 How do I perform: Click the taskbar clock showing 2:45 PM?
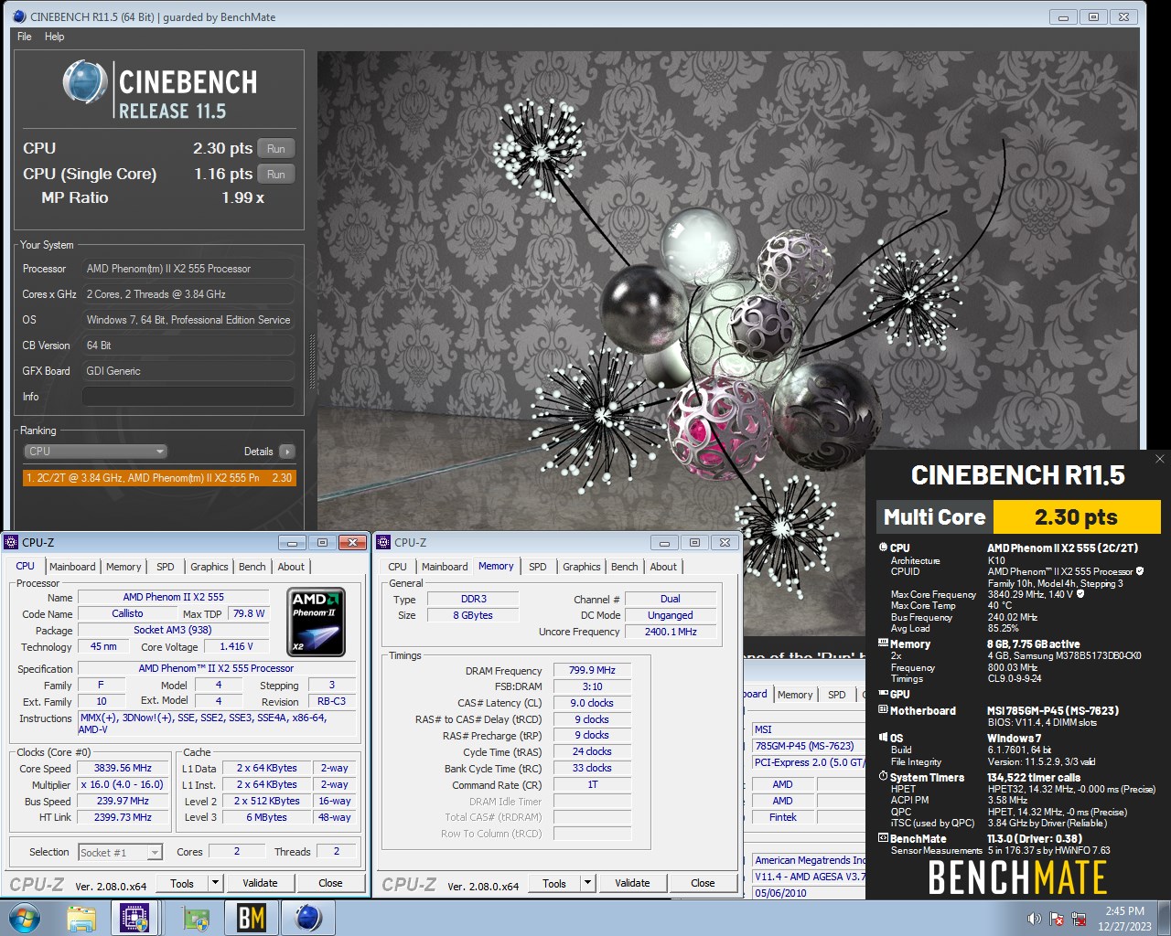pos(1124,918)
